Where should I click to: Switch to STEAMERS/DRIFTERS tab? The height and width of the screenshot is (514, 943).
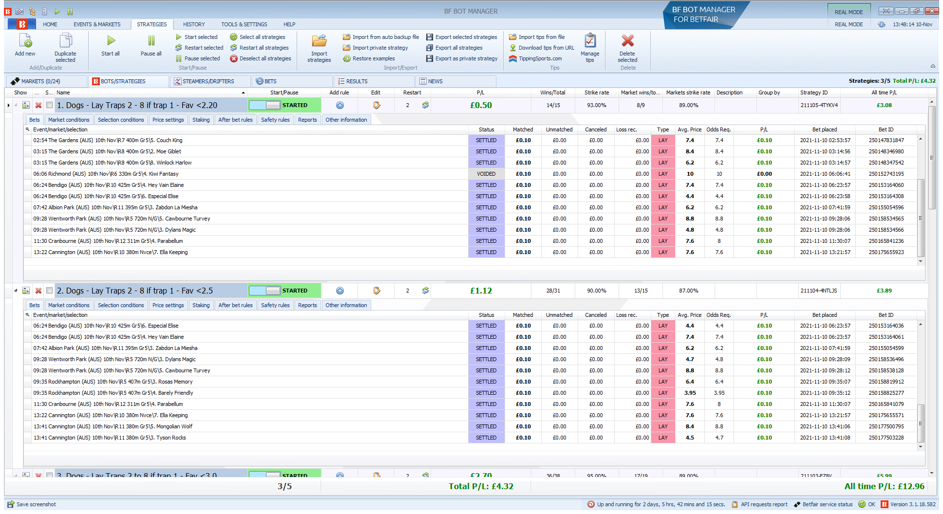point(210,81)
